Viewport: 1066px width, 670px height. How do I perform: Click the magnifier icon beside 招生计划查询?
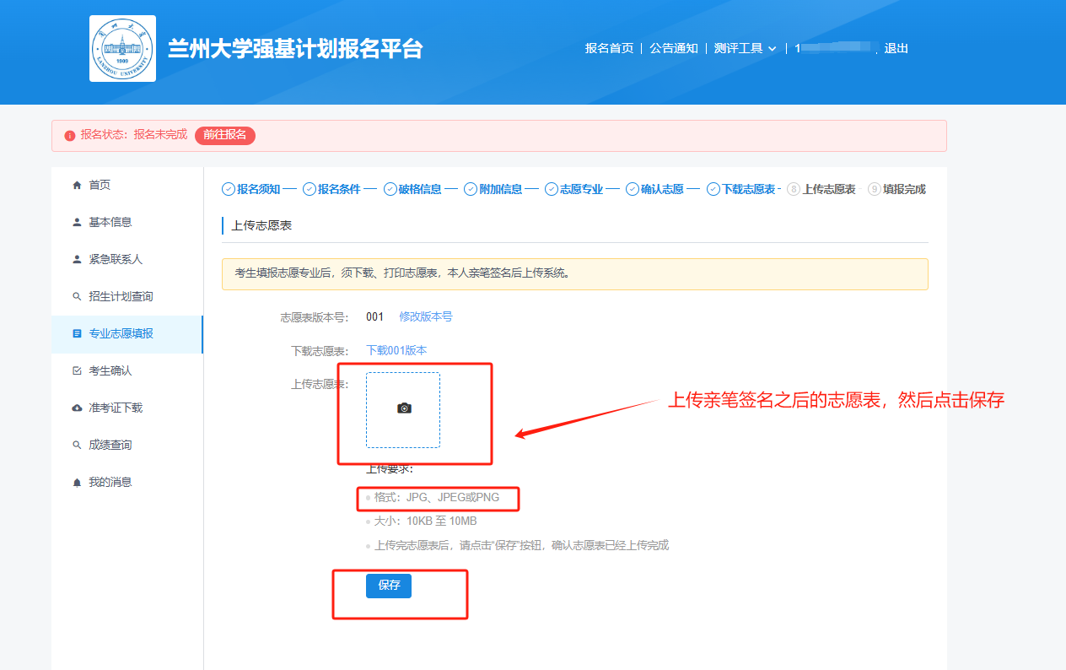78,297
